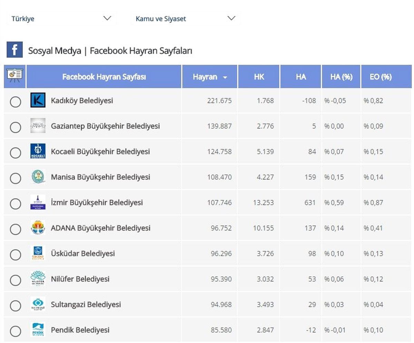Select the Üsküdar Belediyesi radio button
Image resolution: width=414 pixels, height=343 pixels.
15,255
